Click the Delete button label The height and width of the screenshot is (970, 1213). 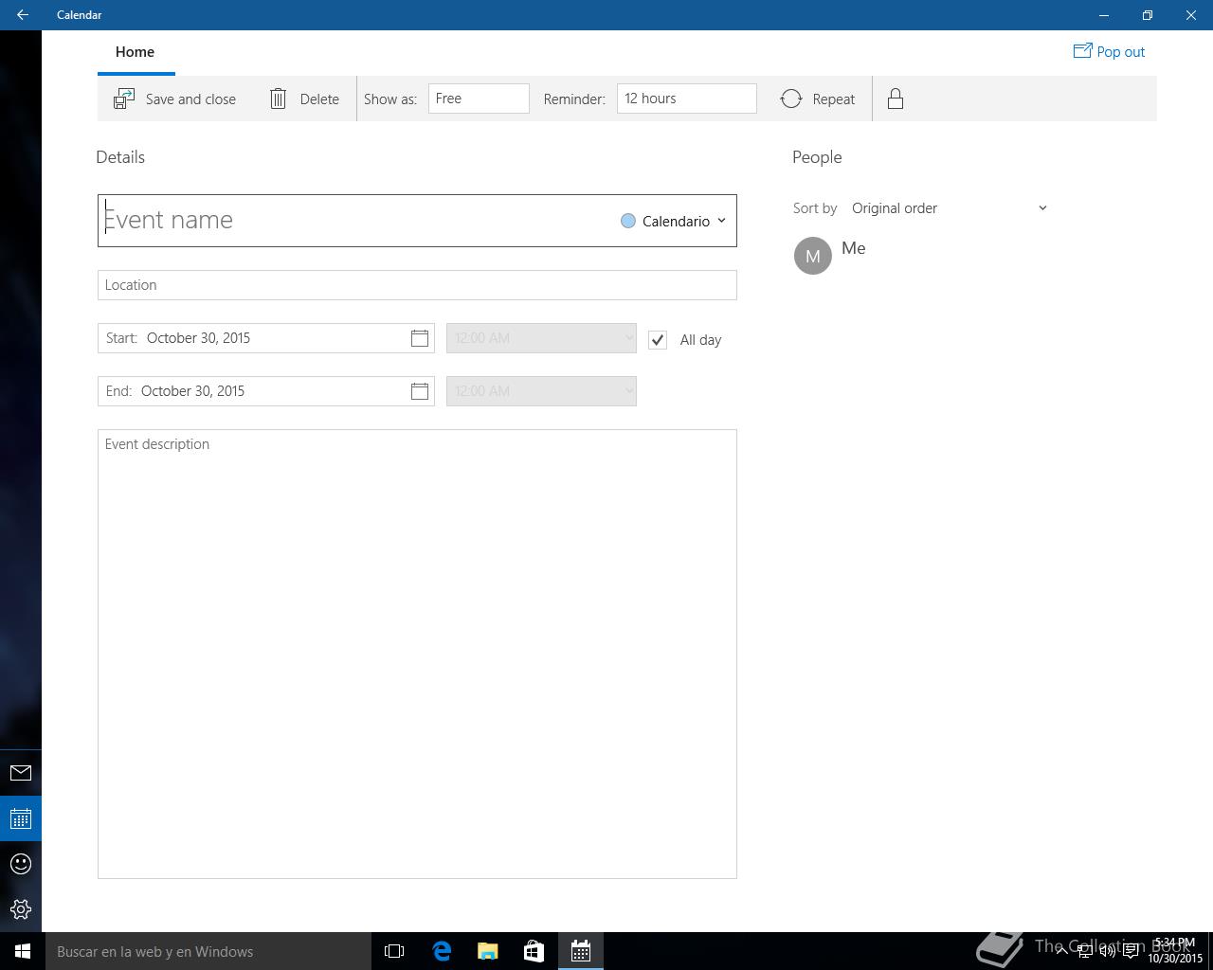[x=319, y=99]
